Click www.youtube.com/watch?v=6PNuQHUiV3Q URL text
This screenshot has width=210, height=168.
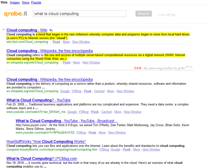(45, 132)
